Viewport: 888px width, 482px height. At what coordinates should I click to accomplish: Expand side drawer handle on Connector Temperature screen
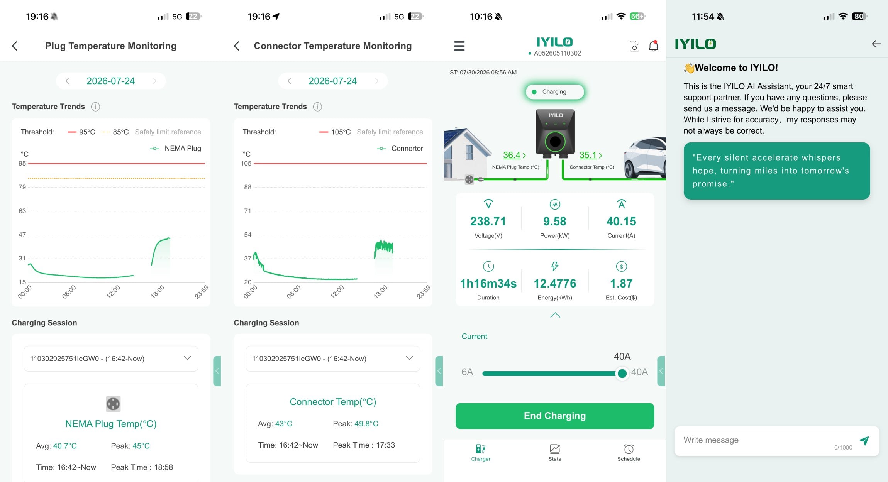439,371
